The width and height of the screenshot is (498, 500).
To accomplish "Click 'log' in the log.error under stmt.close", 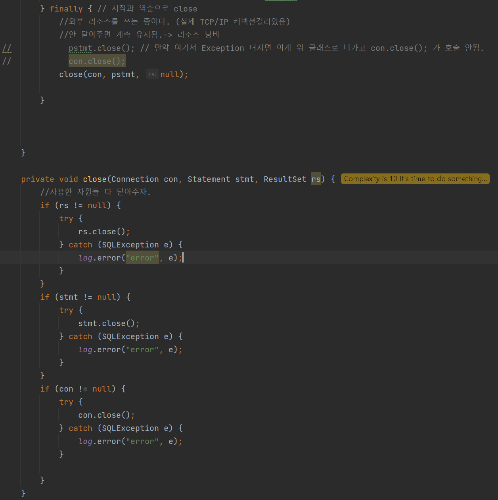I will click(x=85, y=349).
